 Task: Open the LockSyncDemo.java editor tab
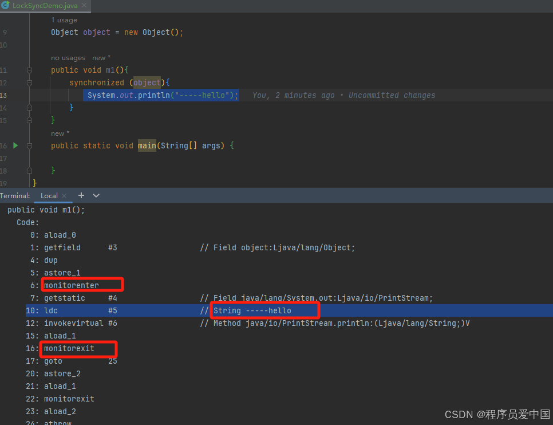pyautogui.click(x=45, y=6)
